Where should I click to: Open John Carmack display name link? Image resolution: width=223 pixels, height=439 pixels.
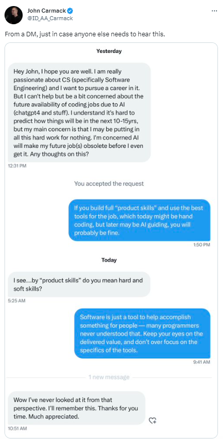[47, 11]
